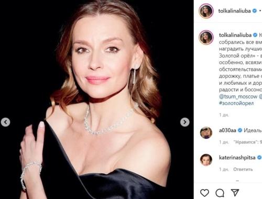
Task: Open tolkalinaliuba avatar beside the caption
Action: (x=206, y=37)
